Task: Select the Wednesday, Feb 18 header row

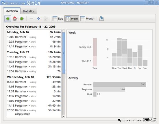Action: pyautogui.click(x=34, y=77)
